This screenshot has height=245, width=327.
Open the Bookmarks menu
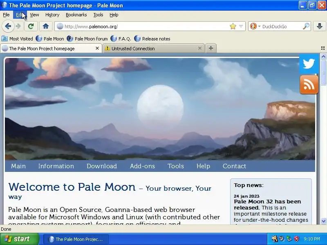point(76,15)
